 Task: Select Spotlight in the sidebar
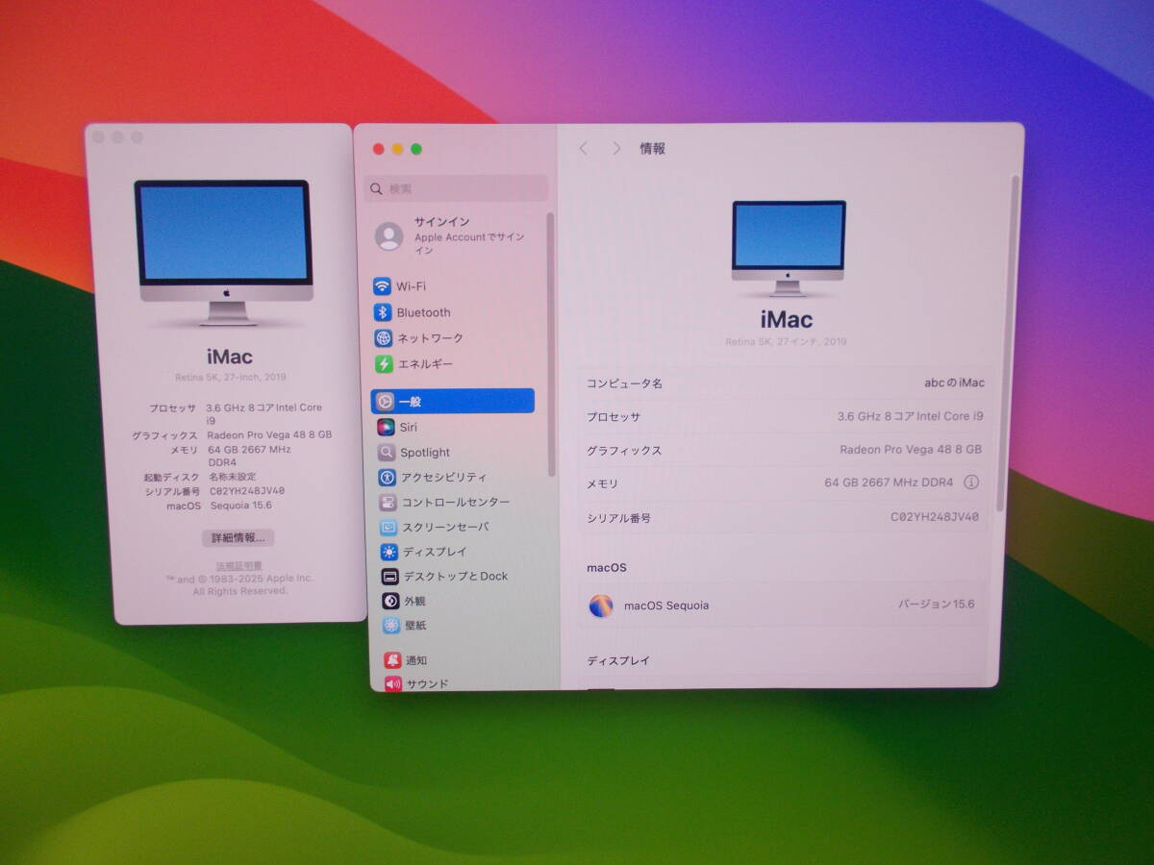[425, 453]
